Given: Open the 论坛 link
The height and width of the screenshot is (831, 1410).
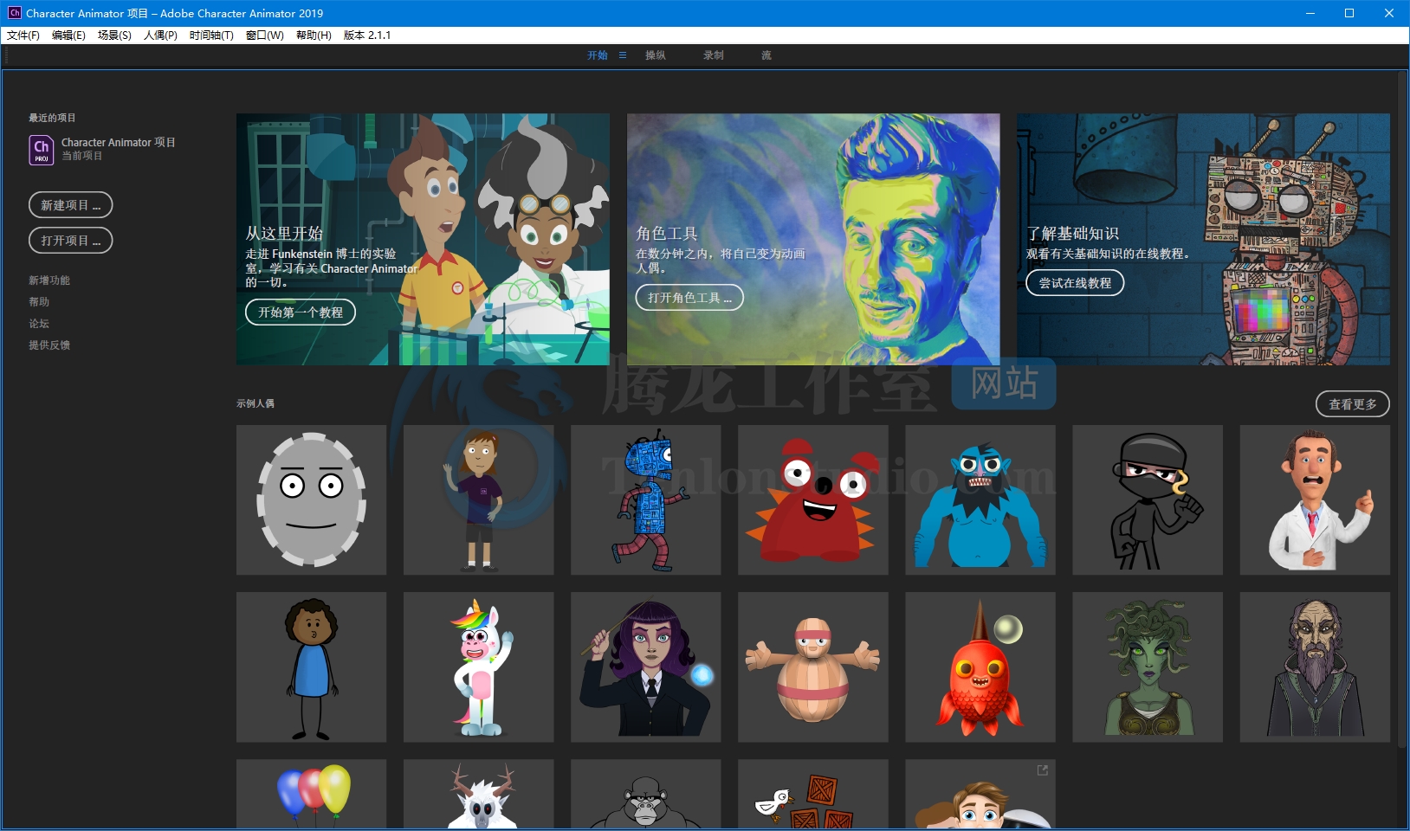Looking at the screenshot, I should 39,324.
